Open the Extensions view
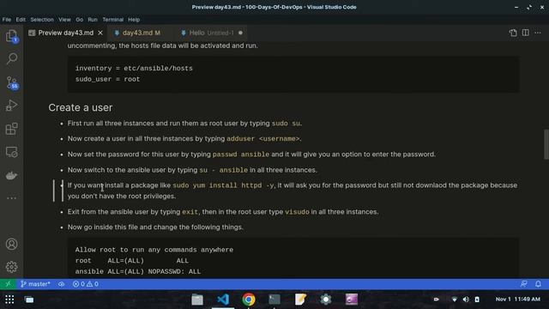Viewport: 549px width, 309px height. pyautogui.click(x=11, y=129)
